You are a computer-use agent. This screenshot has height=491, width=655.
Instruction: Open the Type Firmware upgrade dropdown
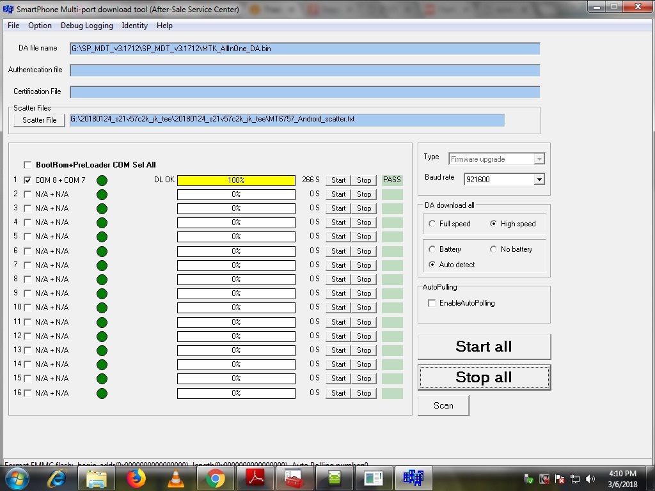539,159
